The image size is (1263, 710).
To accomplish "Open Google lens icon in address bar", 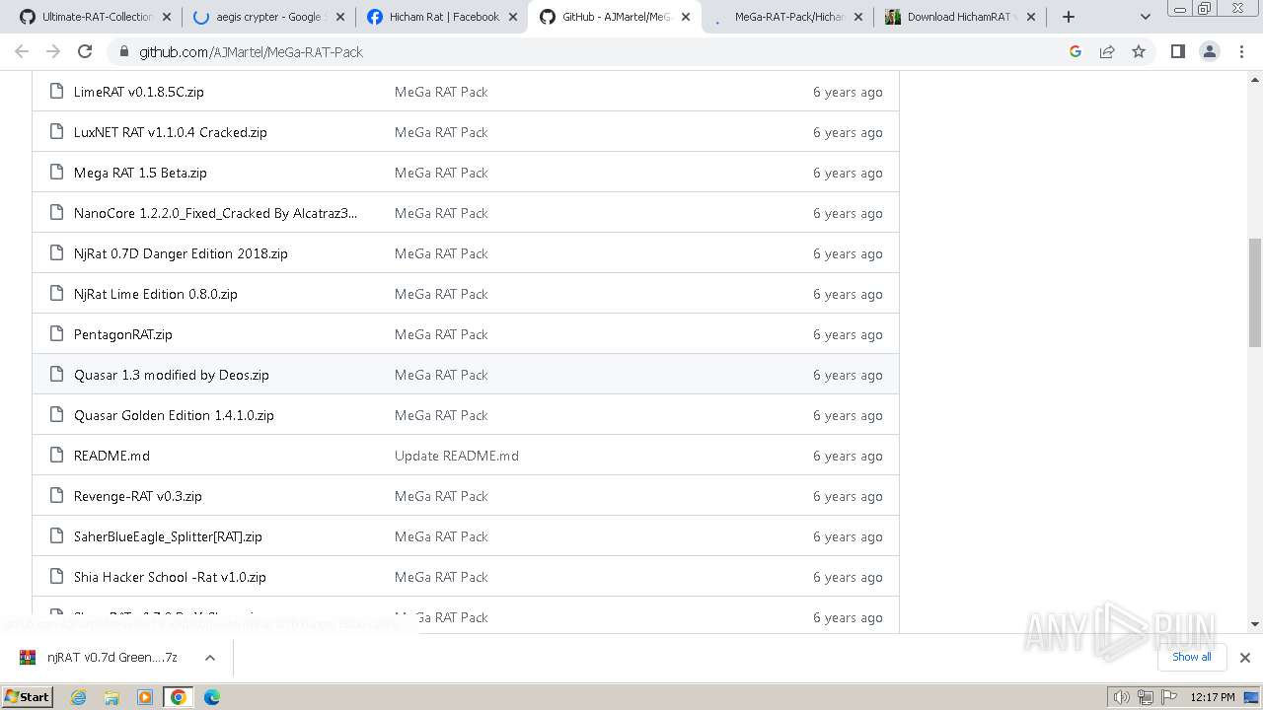I will [x=1076, y=51].
